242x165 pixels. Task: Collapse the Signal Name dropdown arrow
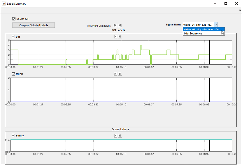[215, 25]
